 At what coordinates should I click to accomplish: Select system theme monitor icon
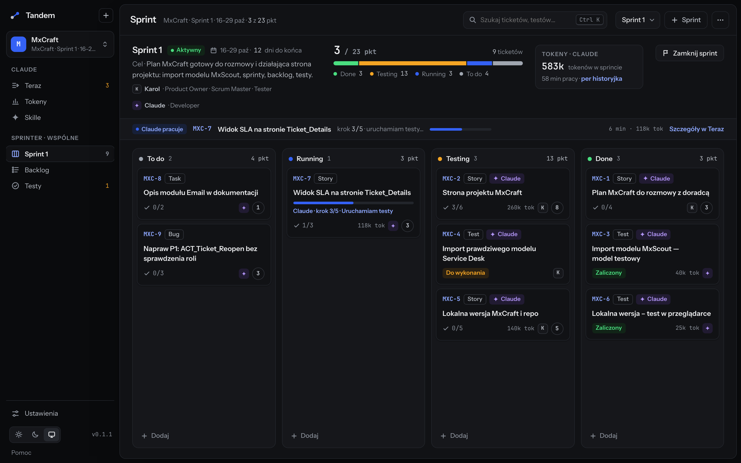52,434
